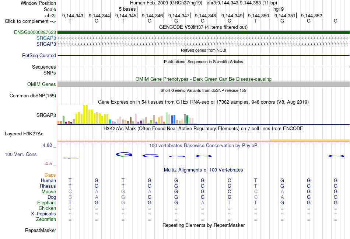Click PhyloP lower scale value -4.5
350x239 pixels.
(x=48, y=164)
